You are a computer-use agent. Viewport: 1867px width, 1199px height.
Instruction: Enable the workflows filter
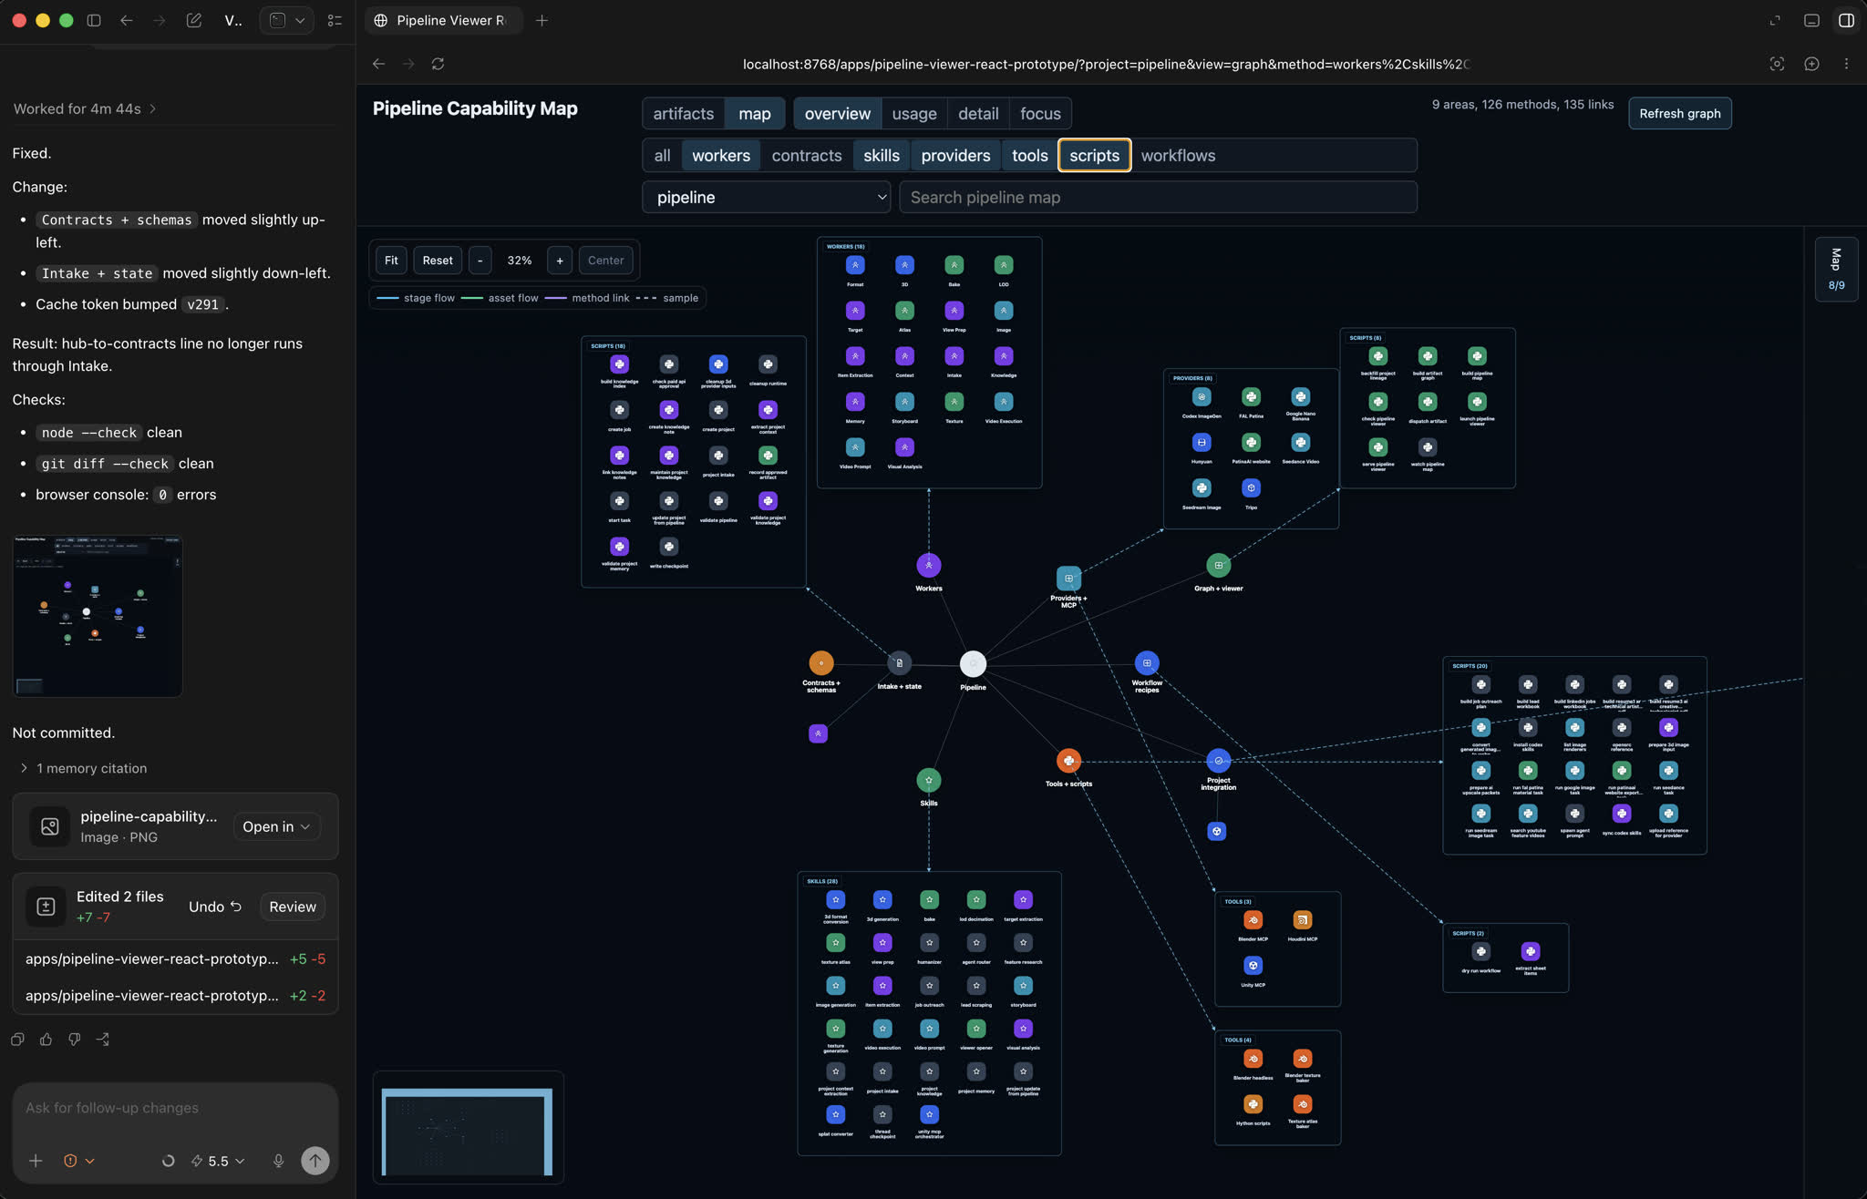click(1178, 156)
